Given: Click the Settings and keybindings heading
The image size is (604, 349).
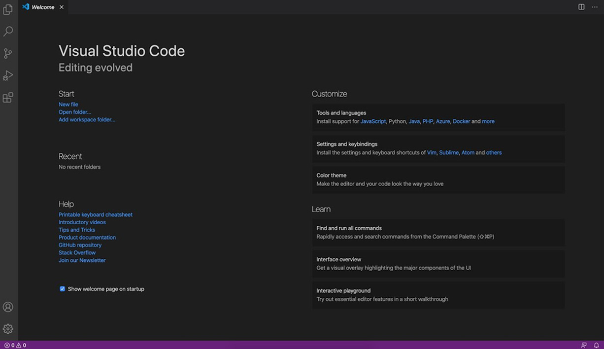Looking at the screenshot, I should click(x=347, y=144).
